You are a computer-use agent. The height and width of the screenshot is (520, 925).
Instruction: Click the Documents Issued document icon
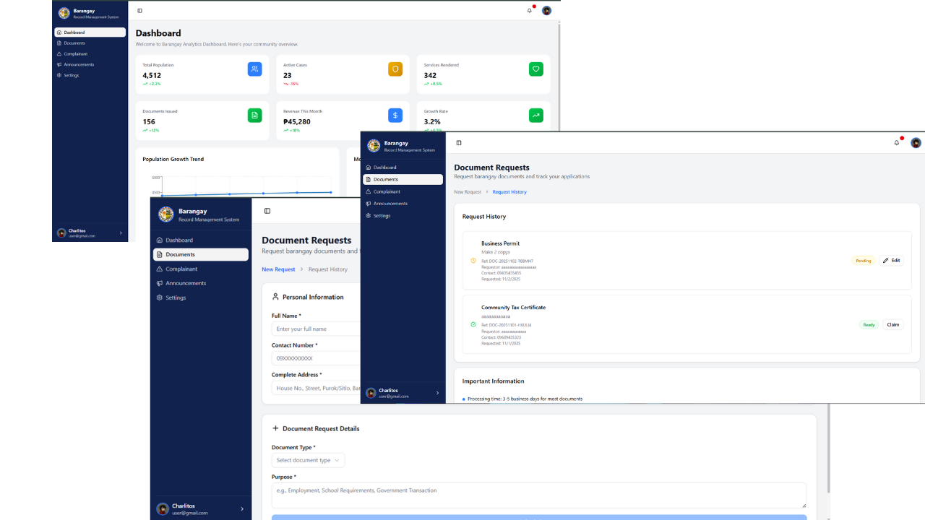point(254,115)
